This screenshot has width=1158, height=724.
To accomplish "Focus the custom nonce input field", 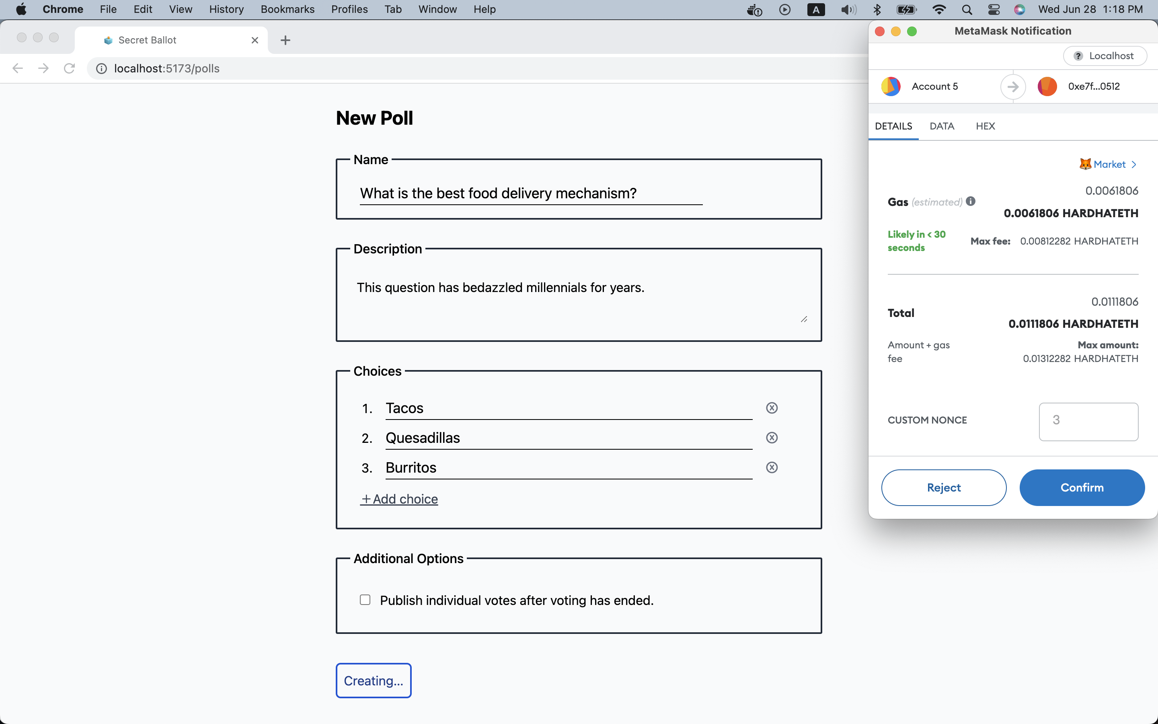I will (1088, 422).
